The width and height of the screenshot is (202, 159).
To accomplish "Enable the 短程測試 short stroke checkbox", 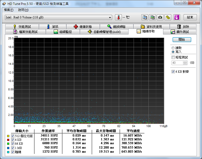I will pyautogui.click(x=173, y=57).
